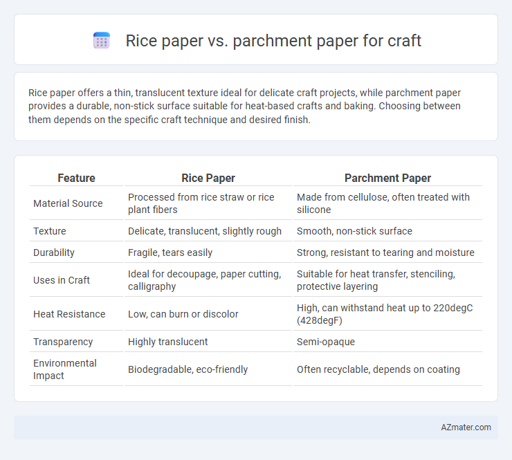Click the 'Parchment Paper' column header

coord(387,178)
